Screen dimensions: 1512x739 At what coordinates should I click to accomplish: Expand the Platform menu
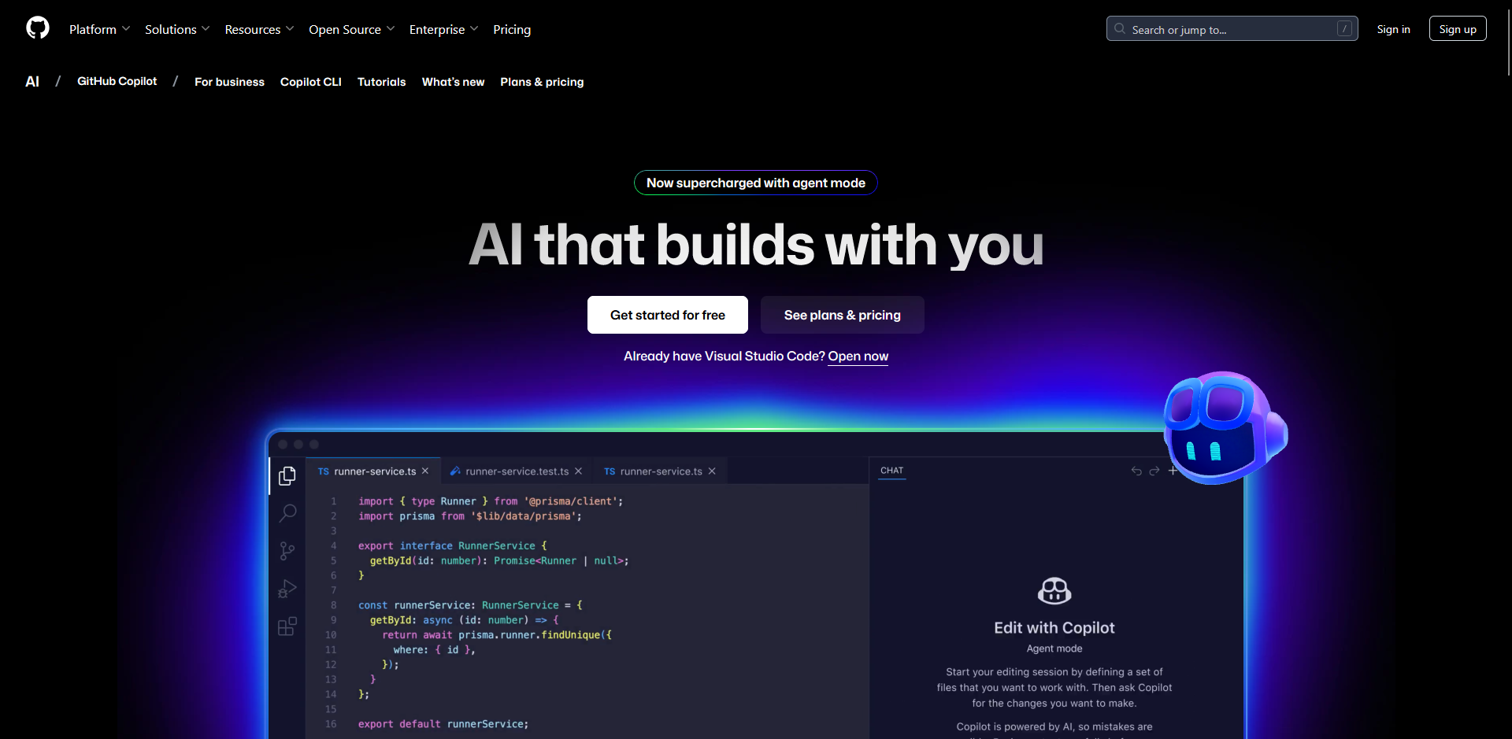99,29
